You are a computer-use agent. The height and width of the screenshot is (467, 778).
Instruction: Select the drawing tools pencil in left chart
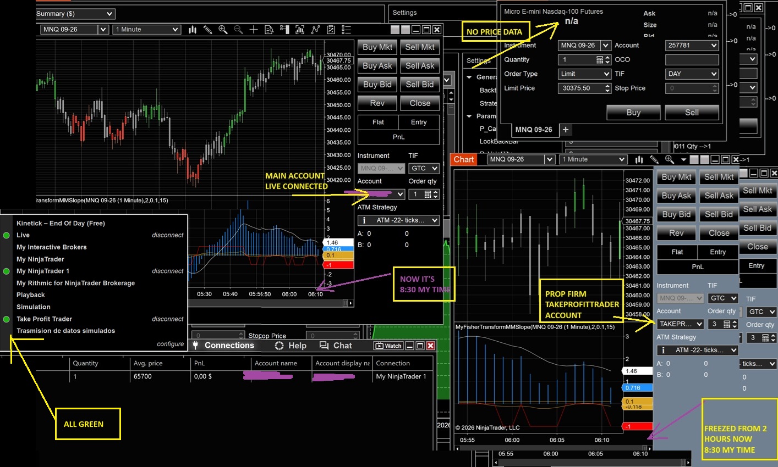tap(207, 30)
